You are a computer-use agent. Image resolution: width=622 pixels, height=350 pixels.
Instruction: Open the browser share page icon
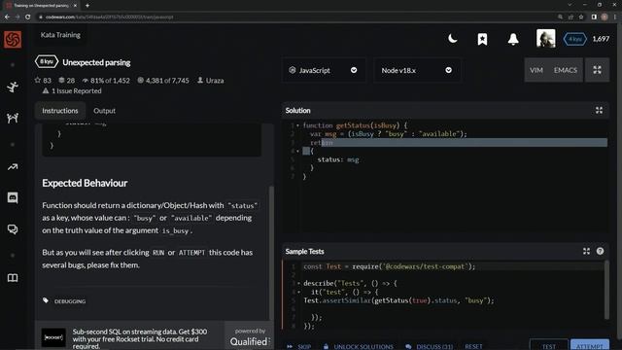coord(570,17)
